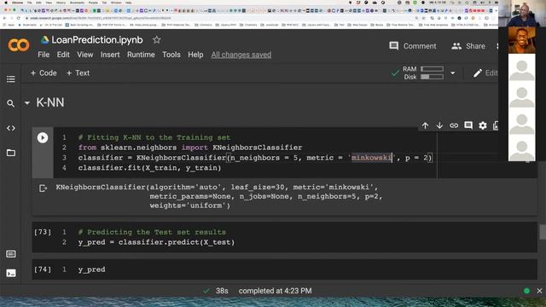Viewport: 546px width, 307px height.
Task: Open the table of contents sidebar
Action: pyautogui.click(x=11, y=79)
